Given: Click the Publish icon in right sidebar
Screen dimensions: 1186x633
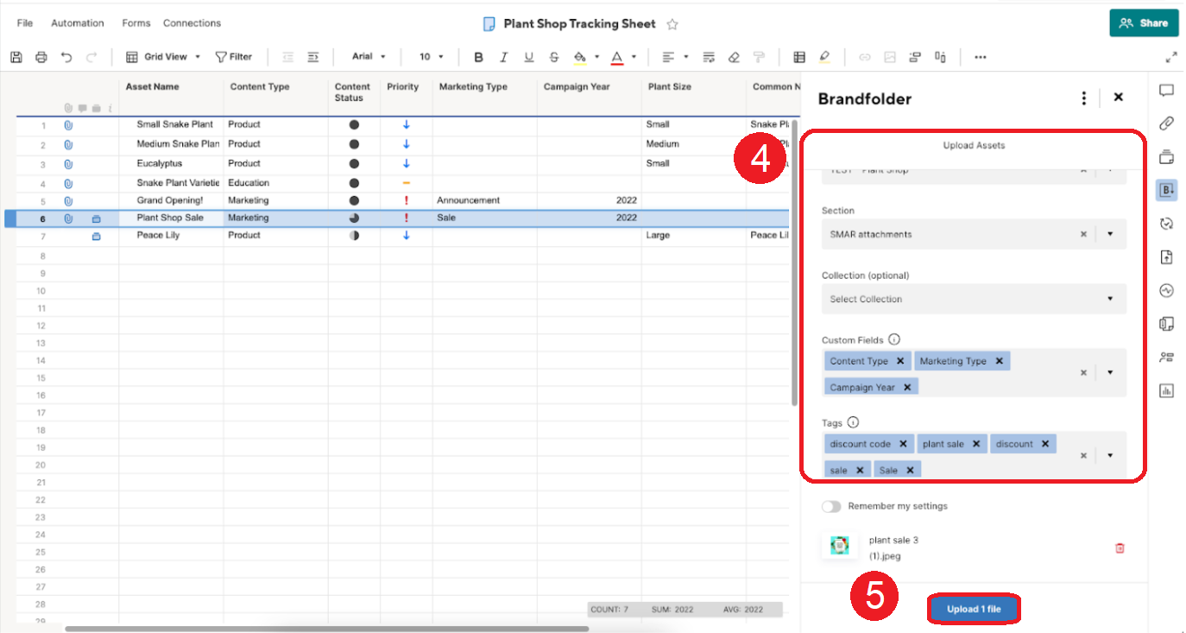Looking at the screenshot, I should pos(1166,256).
